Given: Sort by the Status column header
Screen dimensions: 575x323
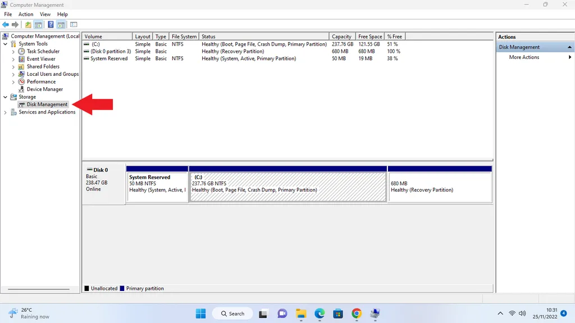Looking at the screenshot, I should pyautogui.click(x=264, y=37).
